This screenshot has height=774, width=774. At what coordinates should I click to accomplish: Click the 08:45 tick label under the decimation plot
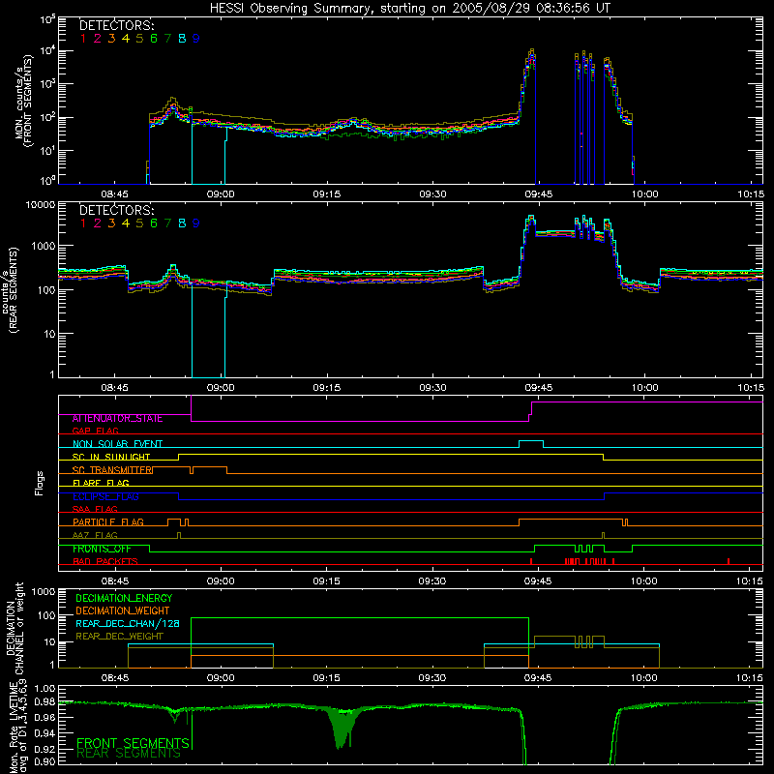(114, 678)
